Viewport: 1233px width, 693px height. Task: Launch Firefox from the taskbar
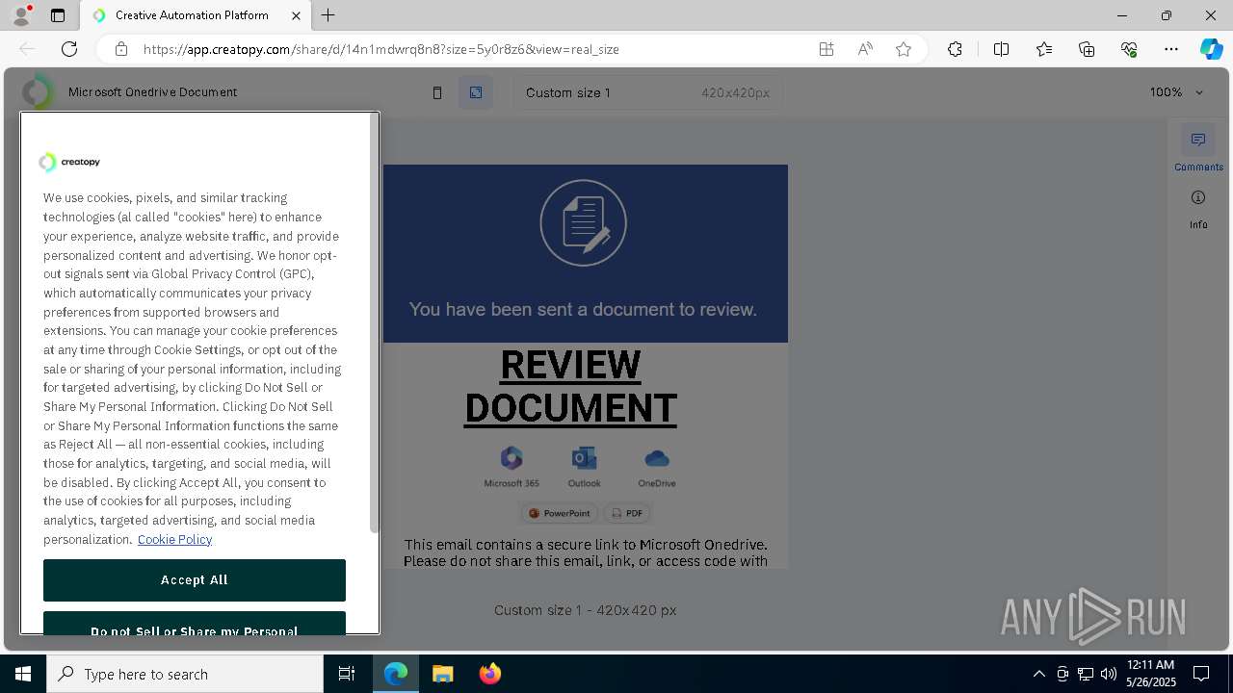pos(489,674)
